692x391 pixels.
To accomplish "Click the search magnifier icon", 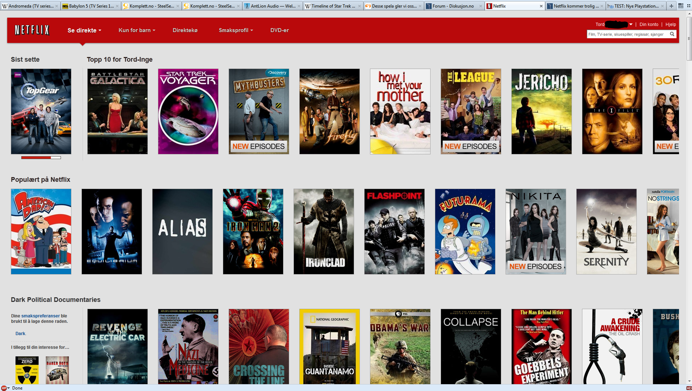I will point(672,34).
